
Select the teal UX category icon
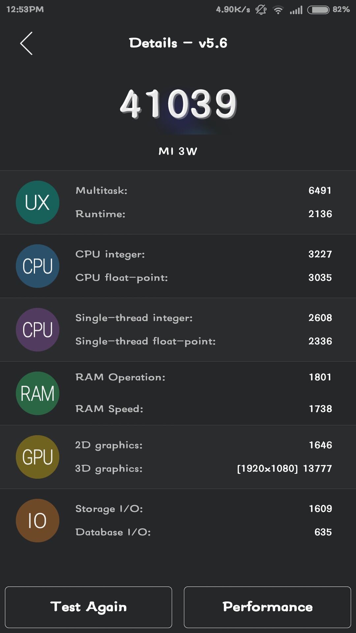[38, 202]
